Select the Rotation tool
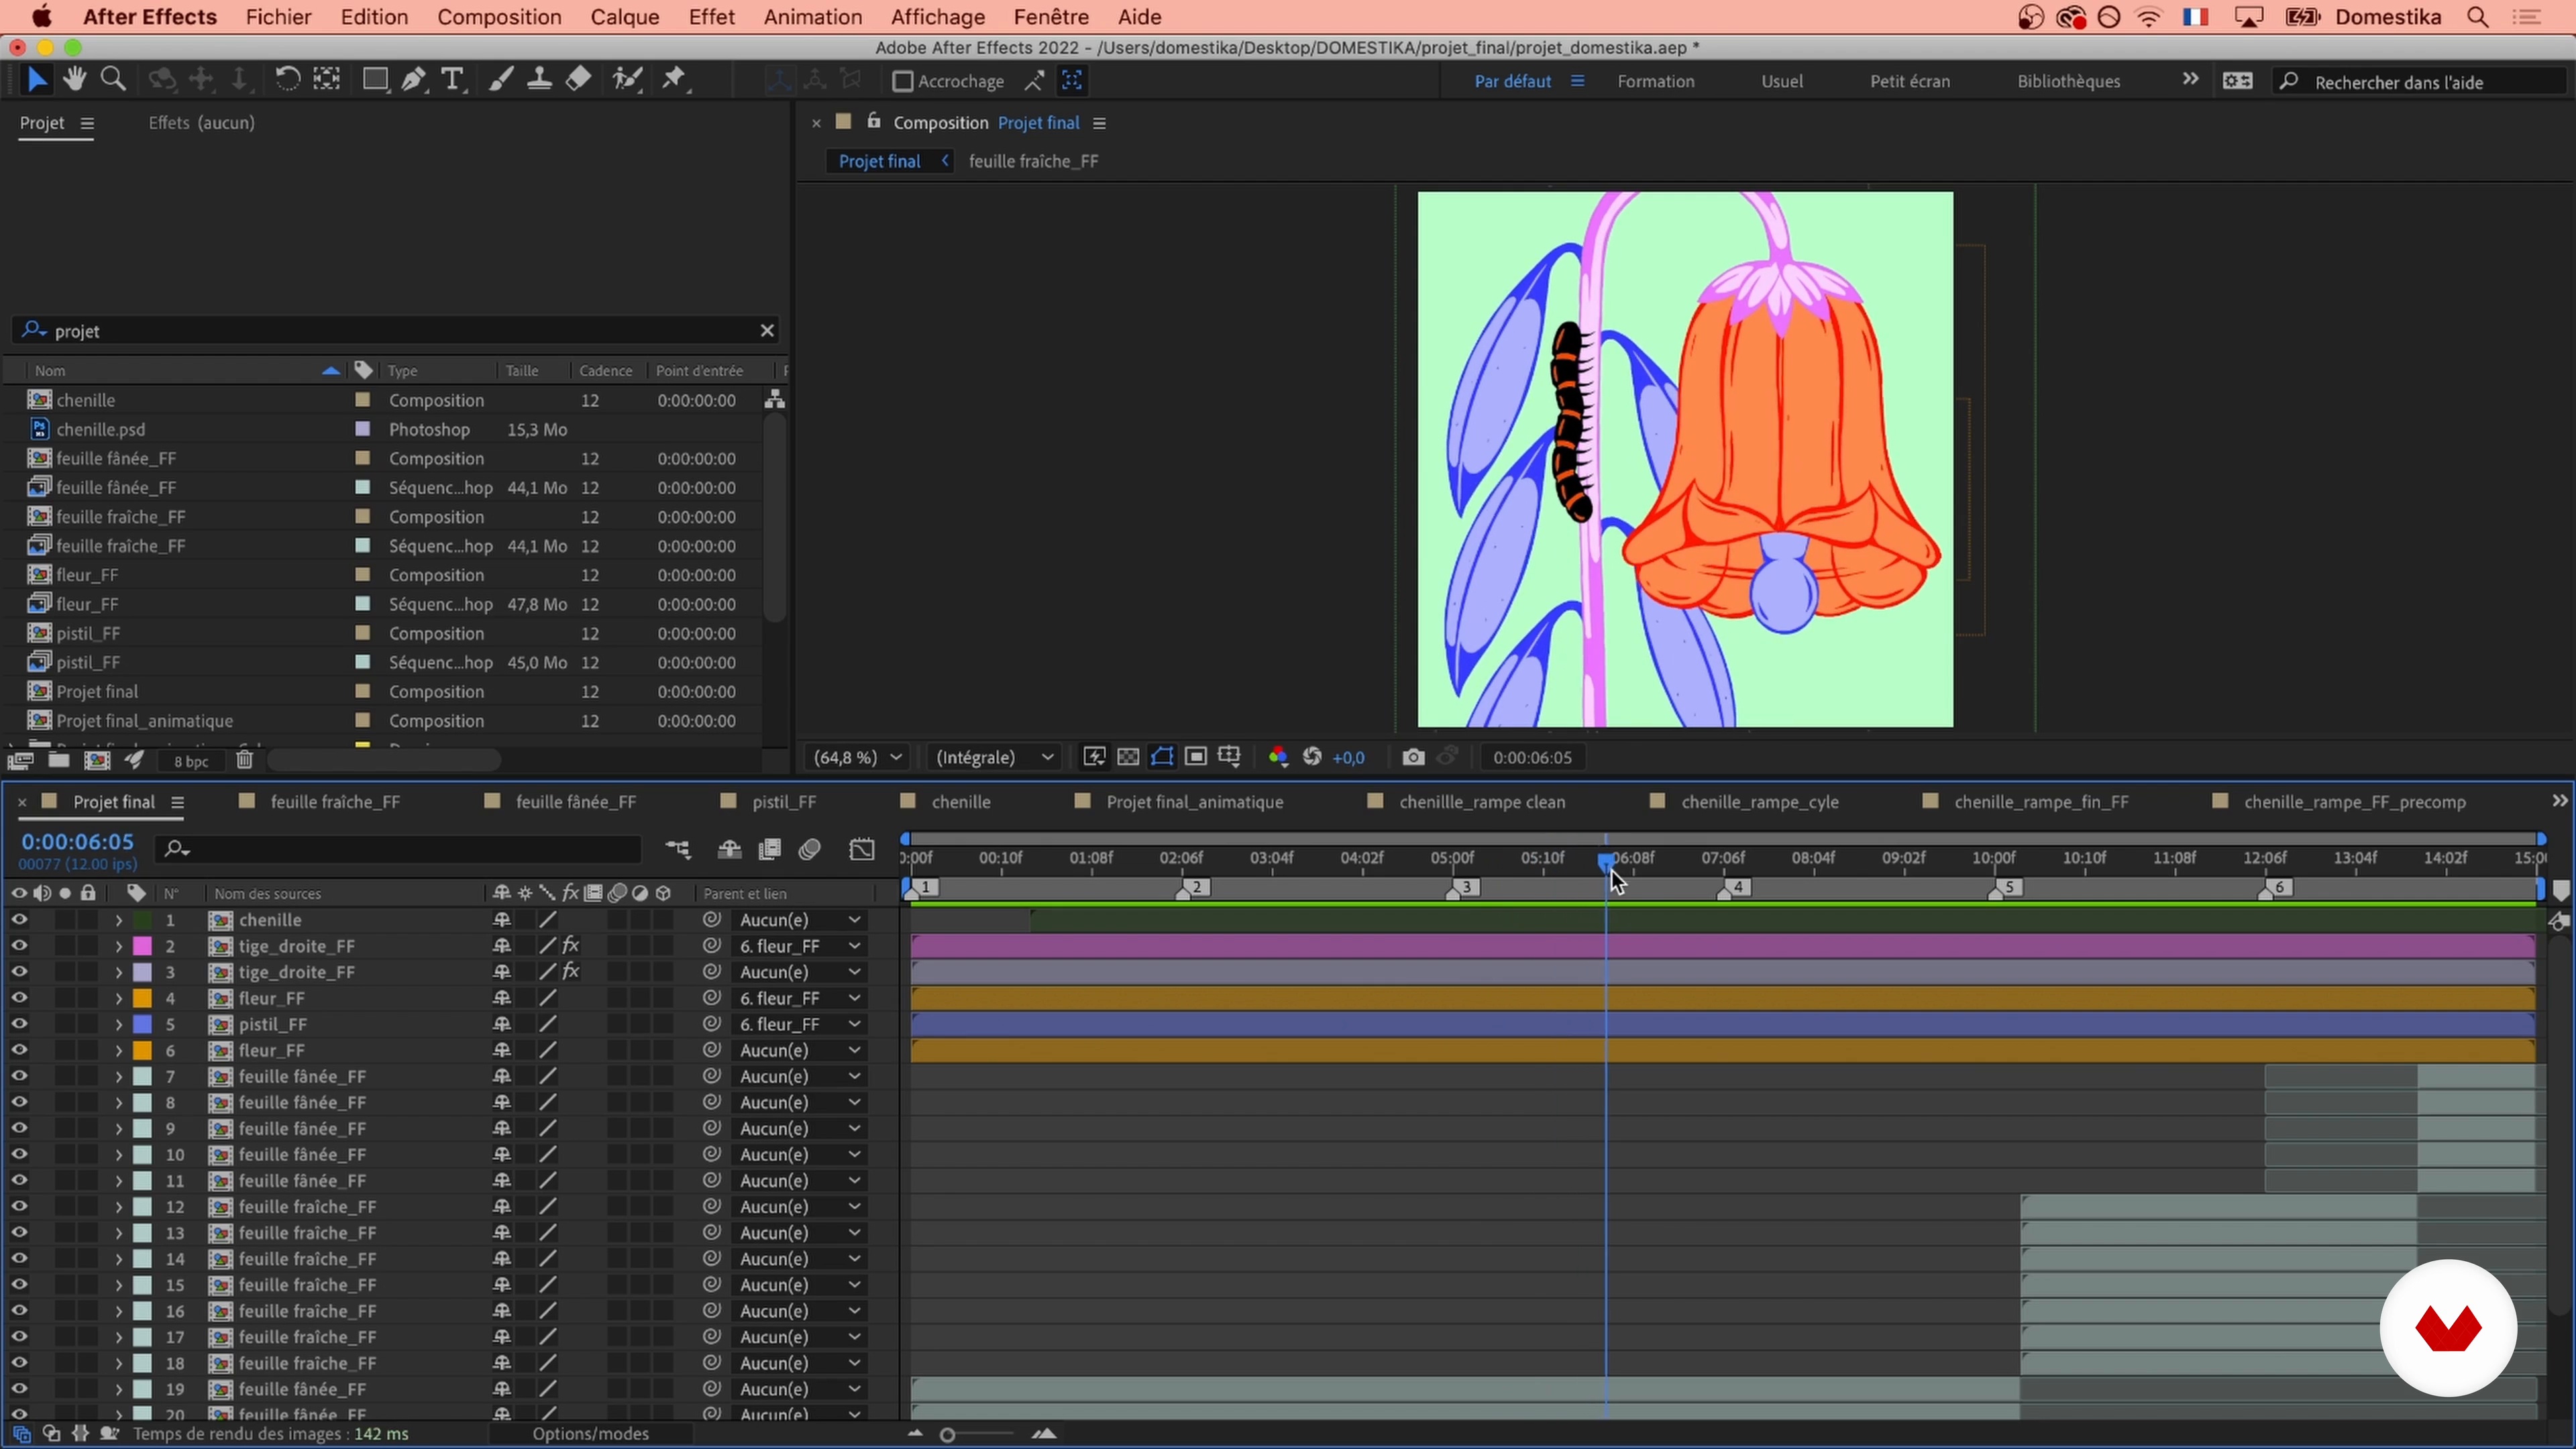Image resolution: width=2576 pixels, height=1449 pixels. [x=287, y=80]
